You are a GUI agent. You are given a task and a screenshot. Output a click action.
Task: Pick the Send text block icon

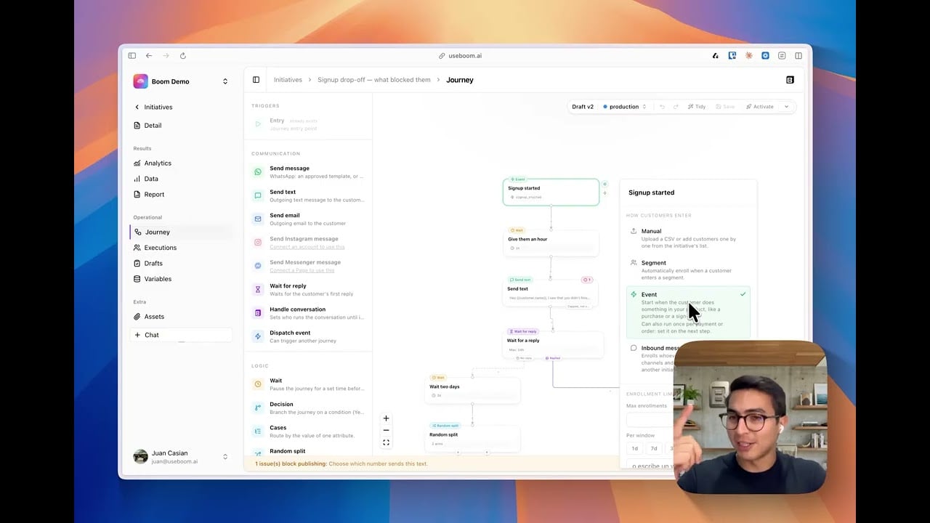[x=257, y=195]
